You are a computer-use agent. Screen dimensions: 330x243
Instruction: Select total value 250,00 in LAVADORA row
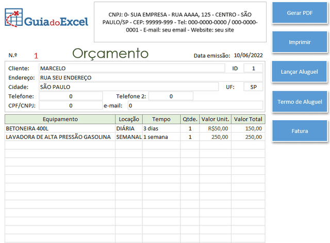(248, 137)
